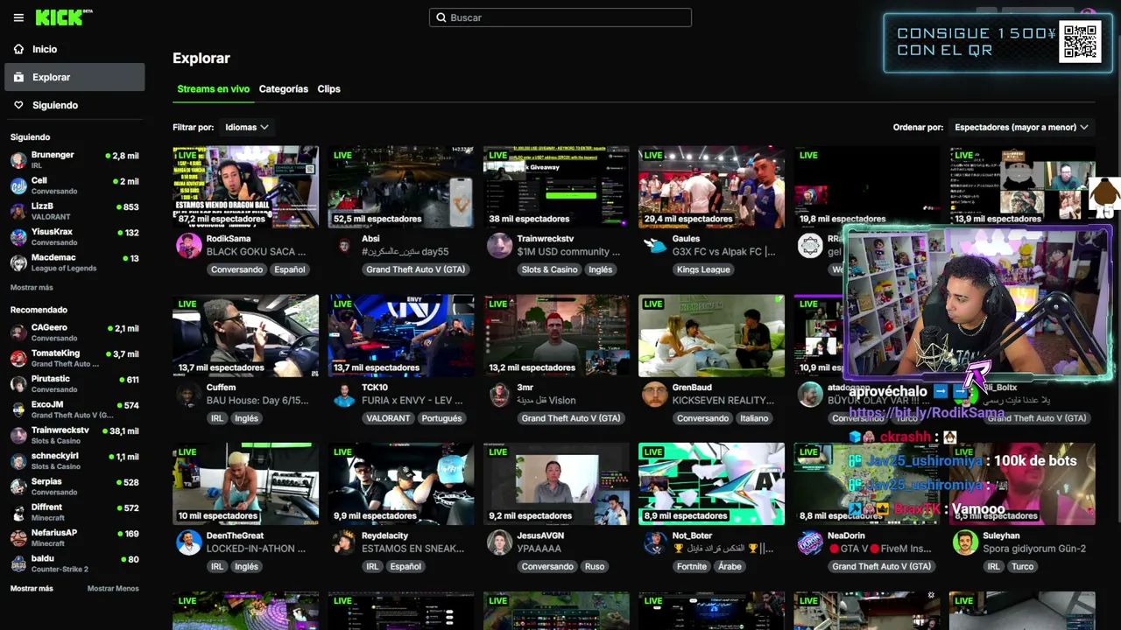Viewport: 1121px width, 630px height.
Task: Click the stream title "KICKSEVEN REALITY..."
Action: click(723, 401)
